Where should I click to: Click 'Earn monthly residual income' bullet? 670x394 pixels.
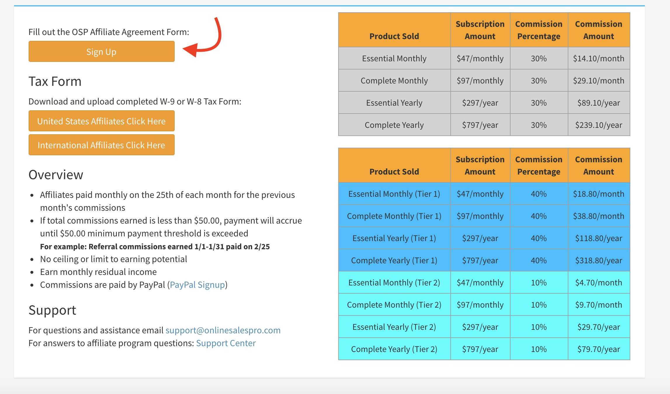pos(98,272)
